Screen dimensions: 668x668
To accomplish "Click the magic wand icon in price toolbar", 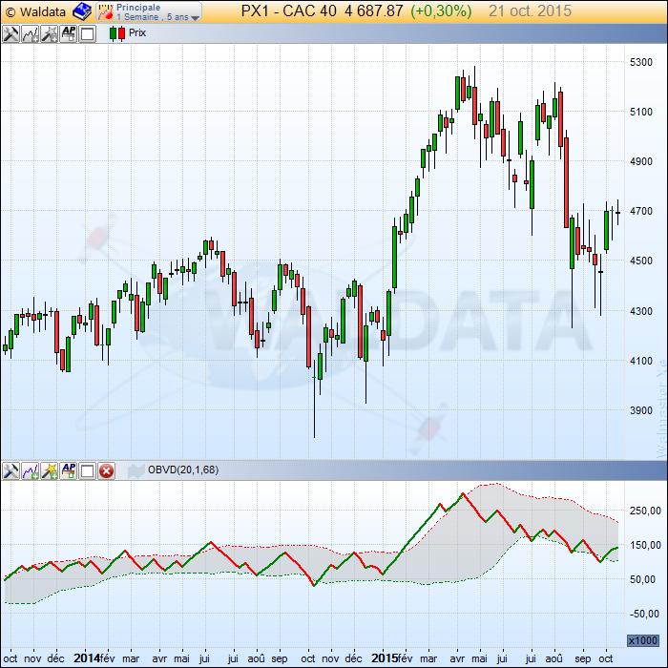I will coord(50,33).
